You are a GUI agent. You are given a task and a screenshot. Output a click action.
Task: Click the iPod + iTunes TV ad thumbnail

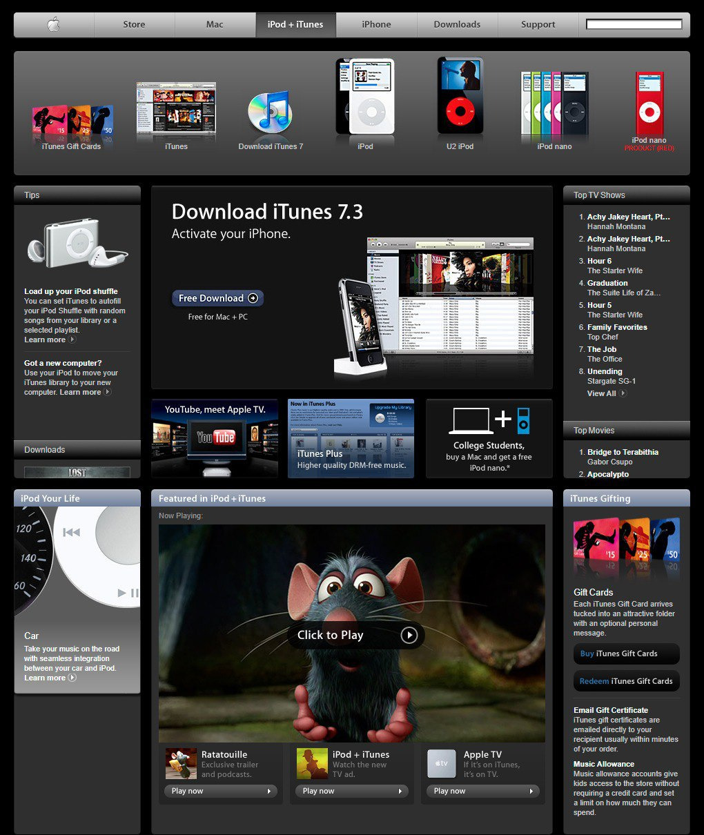(312, 764)
